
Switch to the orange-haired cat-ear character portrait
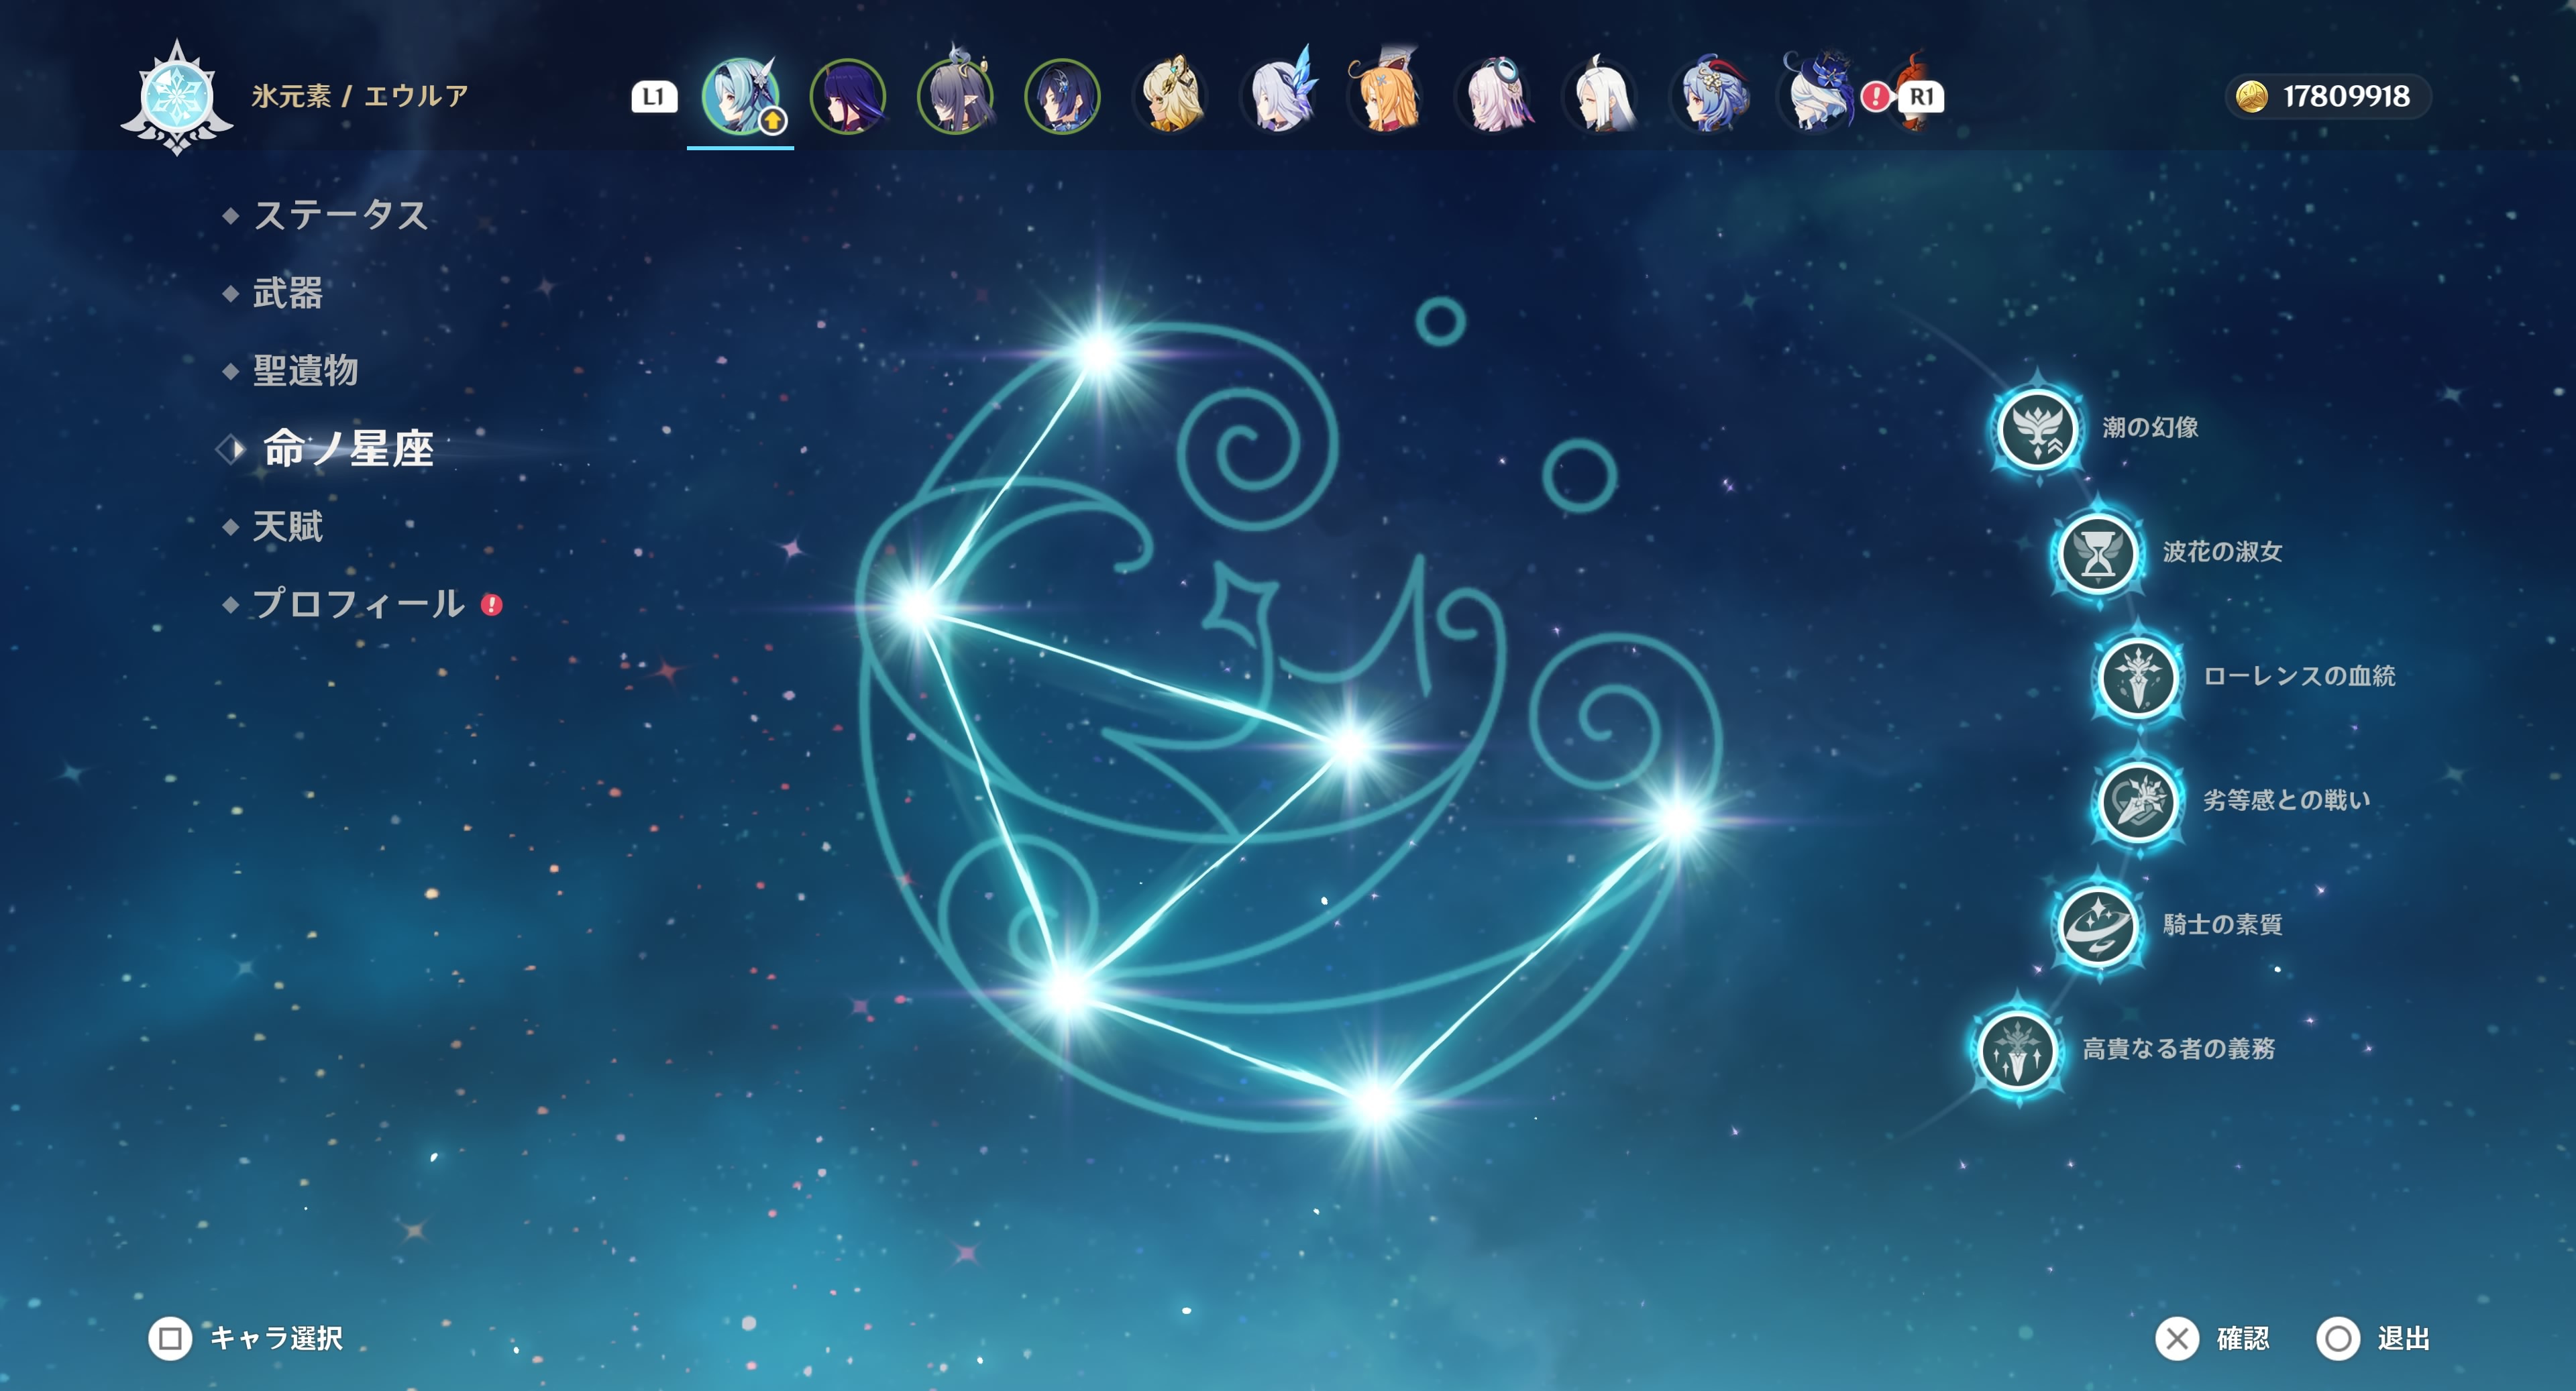tap(1386, 97)
